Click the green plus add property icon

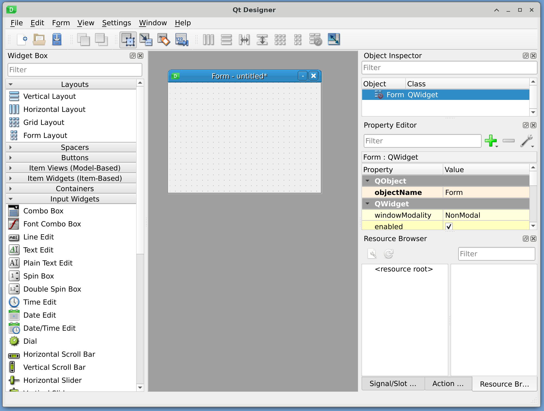point(491,141)
